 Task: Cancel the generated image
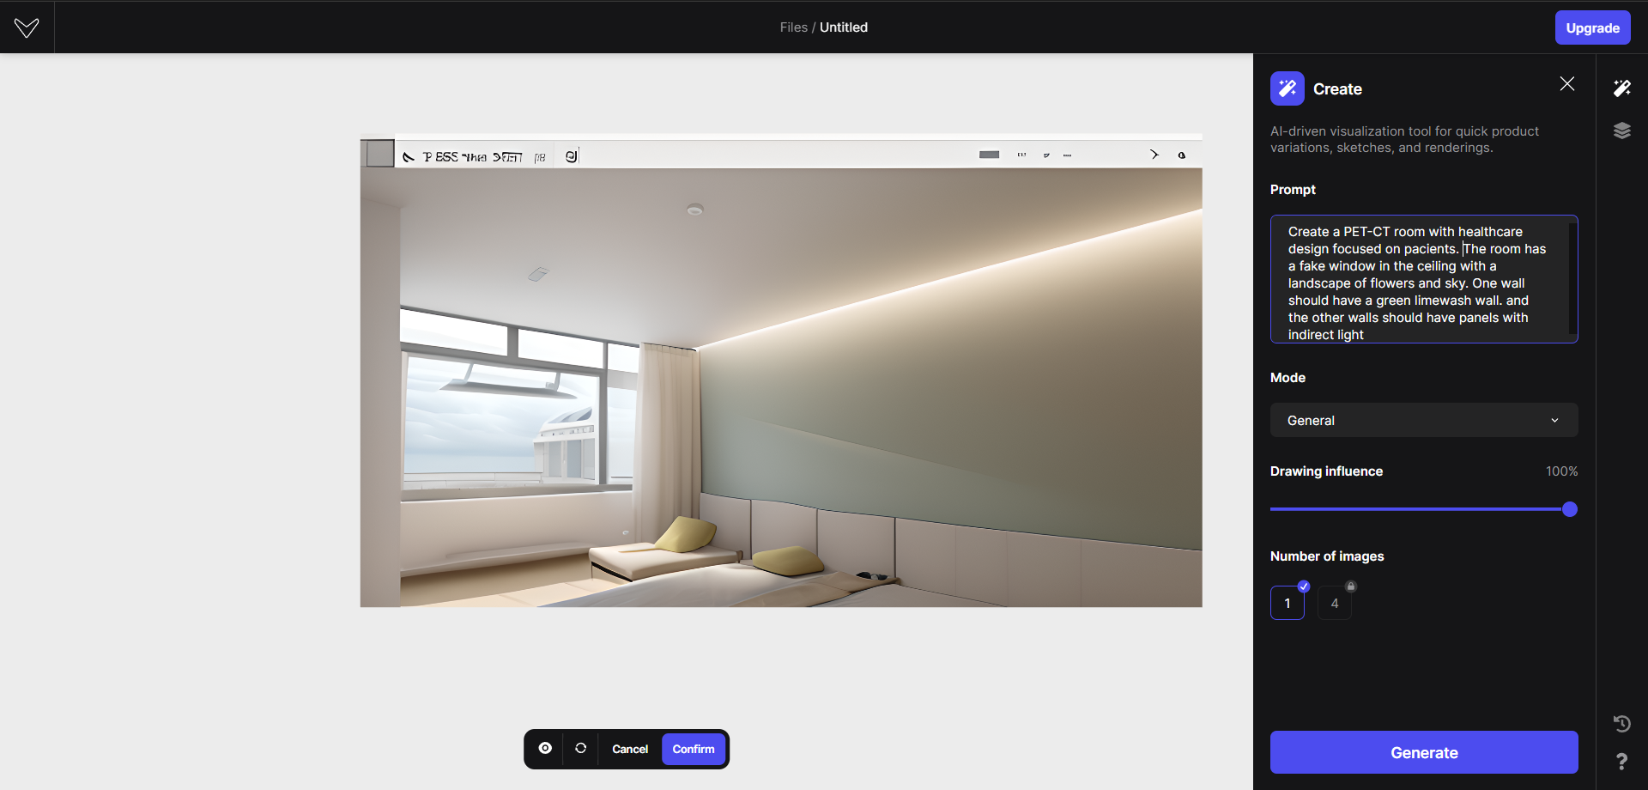[630, 749]
